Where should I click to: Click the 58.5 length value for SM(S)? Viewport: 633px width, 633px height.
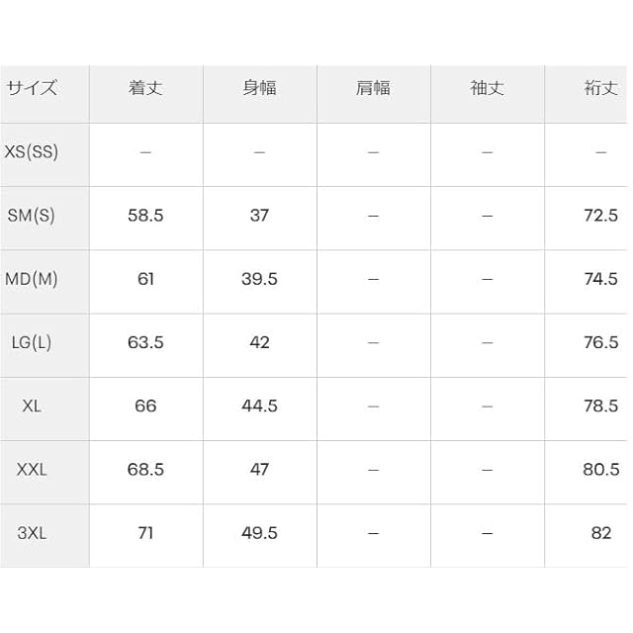(145, 216)
